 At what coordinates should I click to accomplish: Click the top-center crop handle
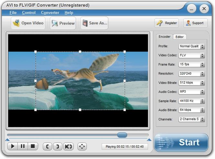[80, 52]
